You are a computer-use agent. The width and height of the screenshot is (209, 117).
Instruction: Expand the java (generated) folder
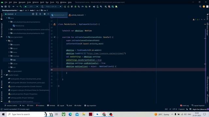[7, 37]
